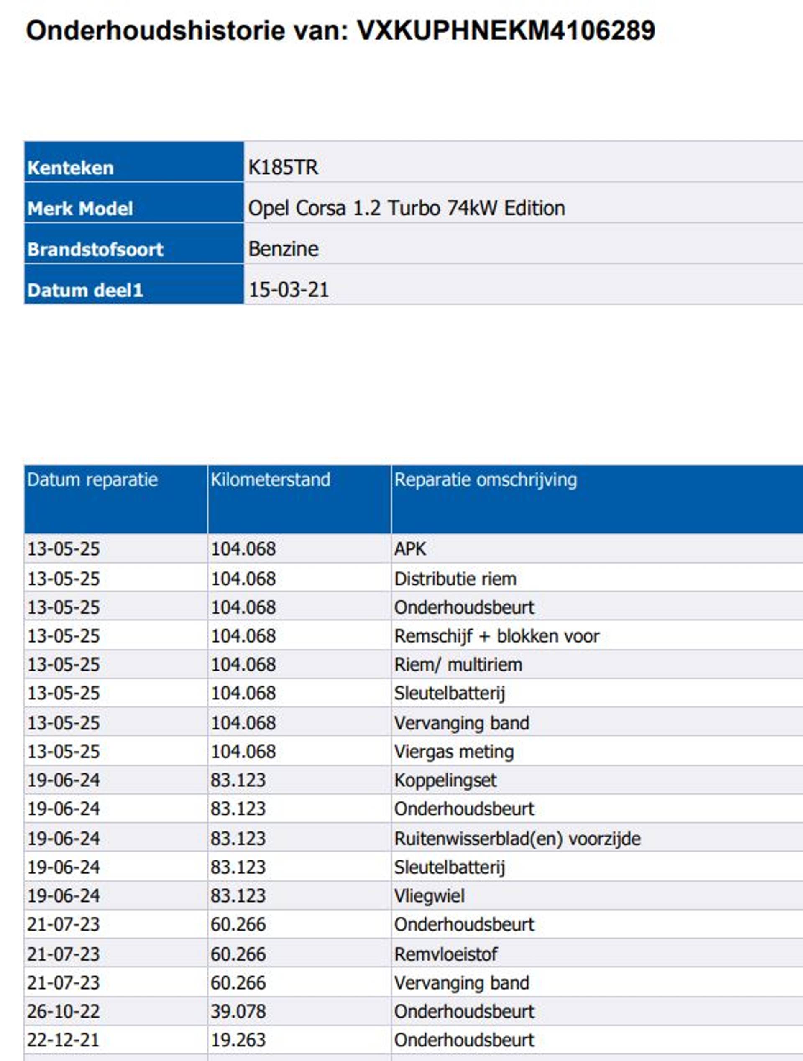803x1061 pixels.
Task: Select the Riem/ multiriem row
Action: coord(458,665)
